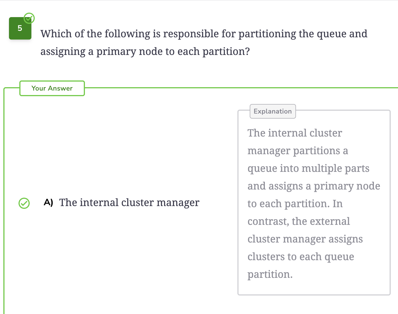Click the question line starting 'Which of the following'

204,34
